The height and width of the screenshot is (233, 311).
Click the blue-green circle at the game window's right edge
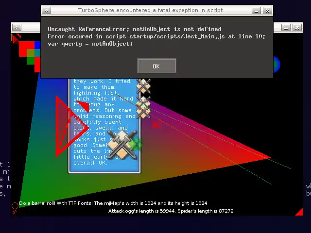pyautogui.click(x=276, y=65)
